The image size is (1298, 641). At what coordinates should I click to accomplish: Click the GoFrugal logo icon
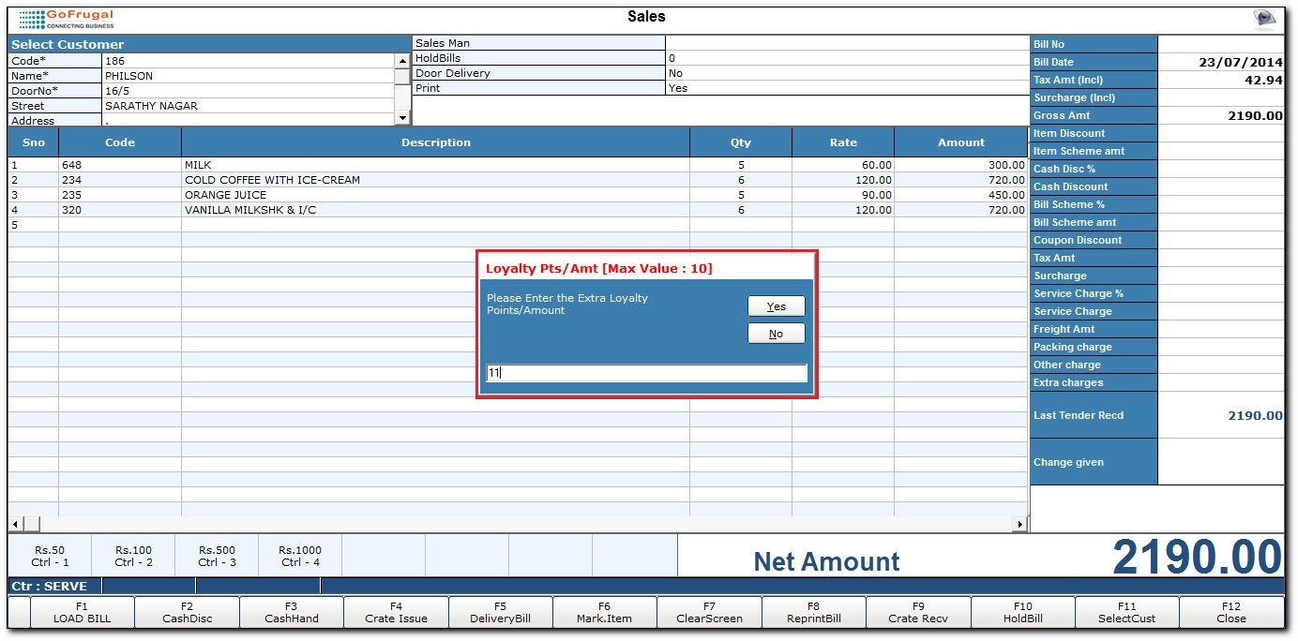pyautogui.click(x=66, y=19)
